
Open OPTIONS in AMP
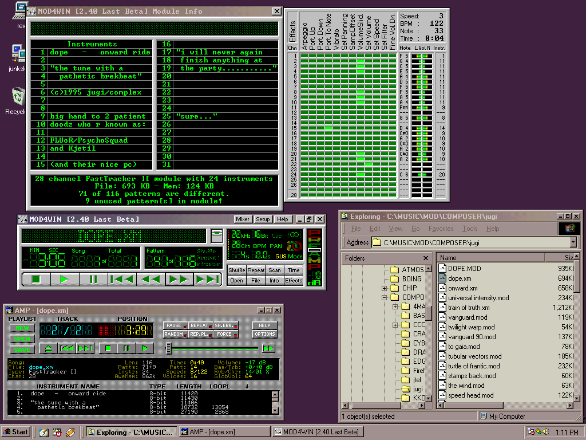(x=264, y=334)
